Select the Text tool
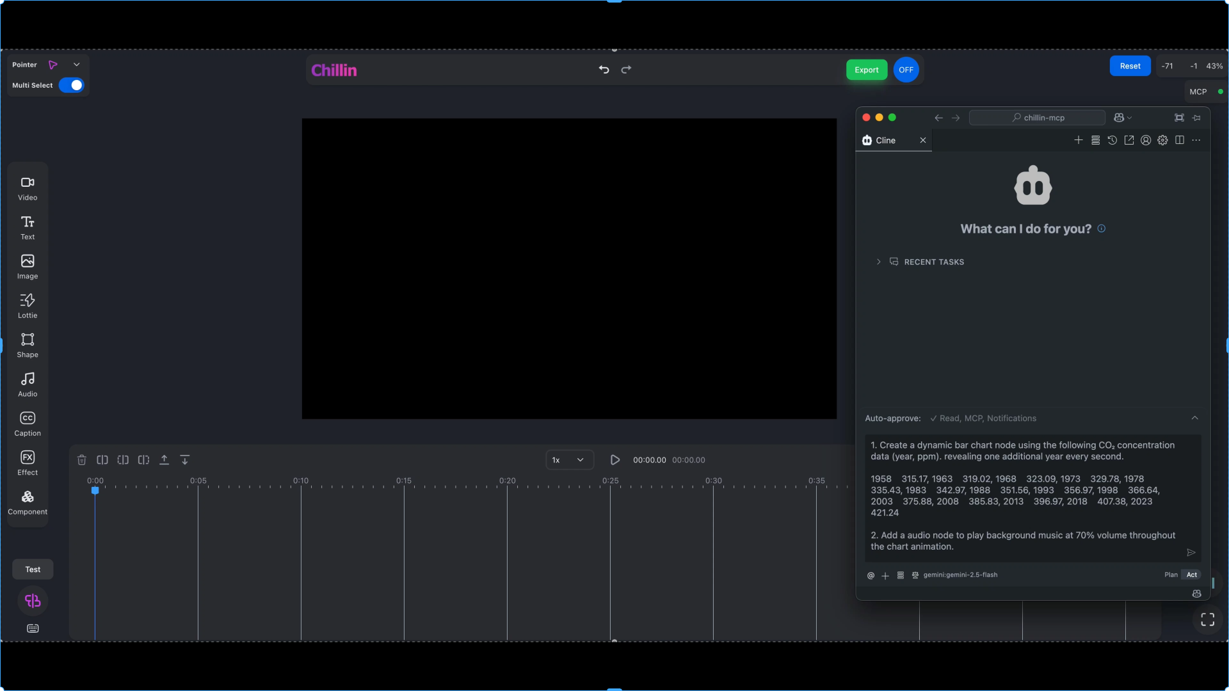The width and height of the screenshot is (1229, 691). [28, 228]
